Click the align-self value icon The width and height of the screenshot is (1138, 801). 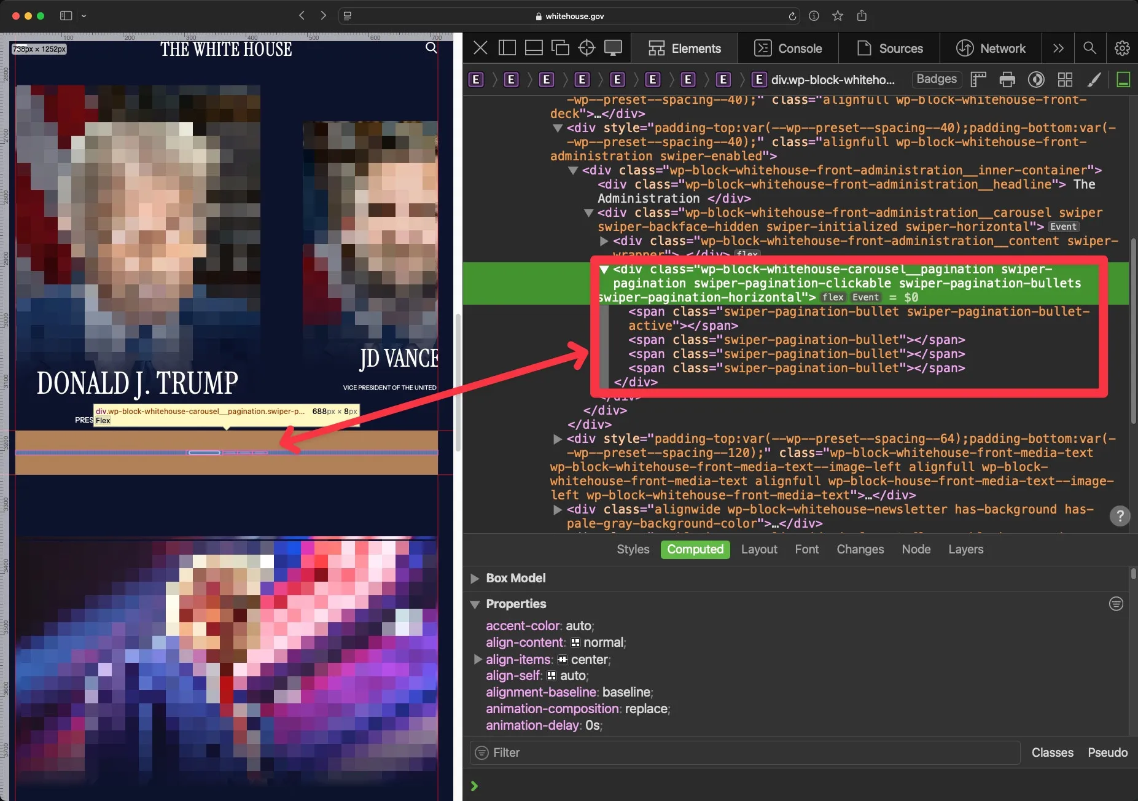pos(551,676)
